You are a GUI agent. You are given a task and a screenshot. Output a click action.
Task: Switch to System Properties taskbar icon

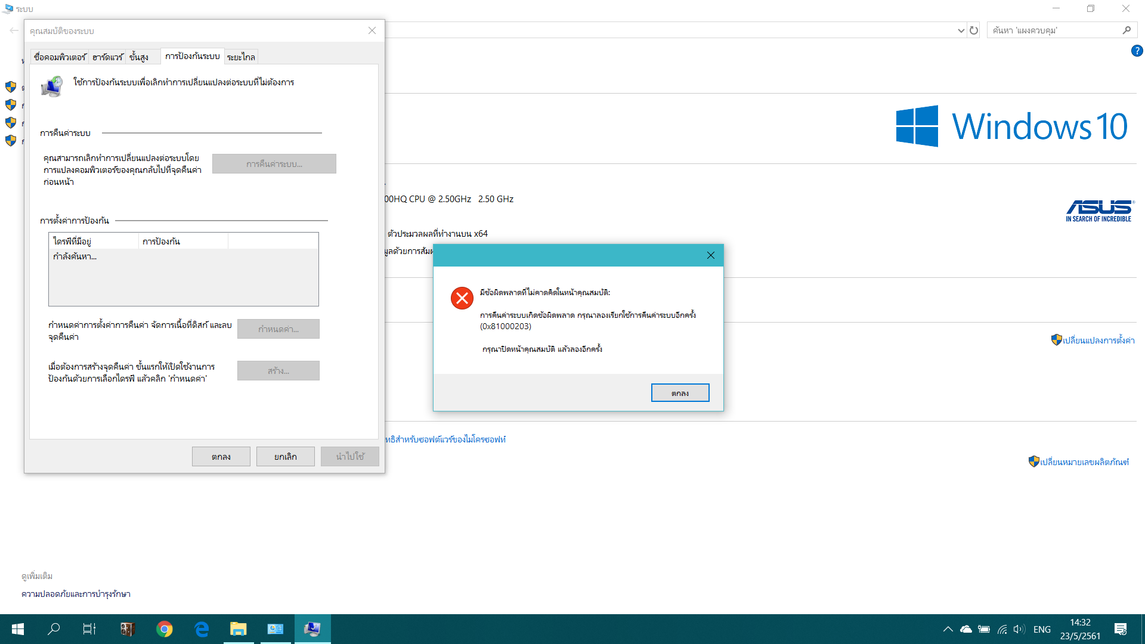[x=312, y=629]
